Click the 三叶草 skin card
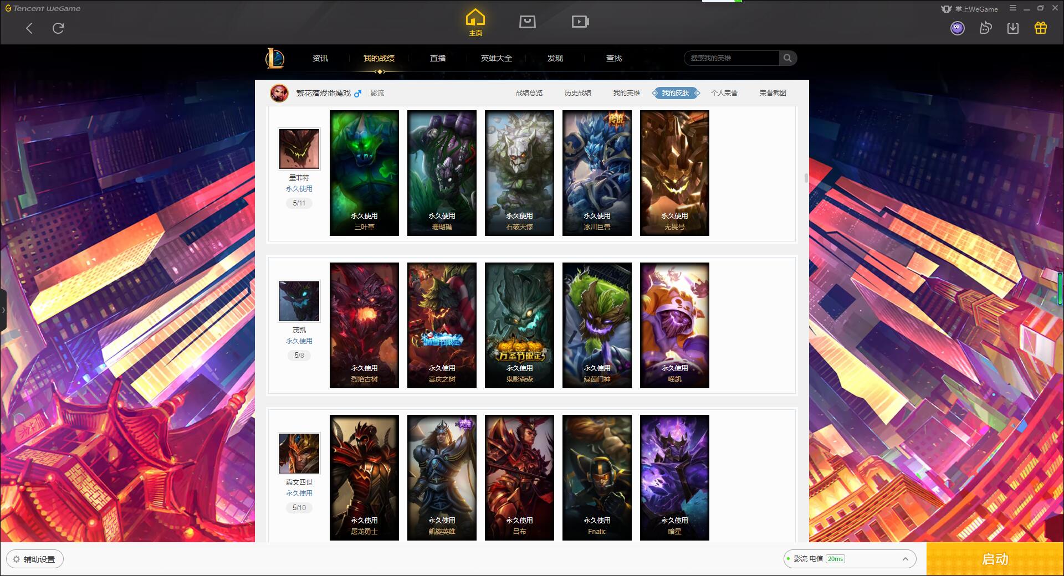The height and width of the screenshot is (576, 1064). (364, 173)
